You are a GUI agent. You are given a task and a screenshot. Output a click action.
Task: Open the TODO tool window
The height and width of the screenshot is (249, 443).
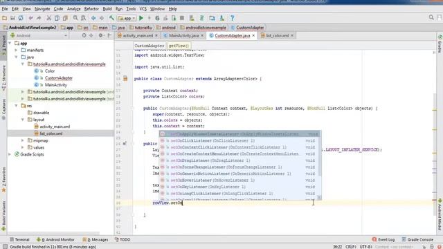(x=123, y=239)
